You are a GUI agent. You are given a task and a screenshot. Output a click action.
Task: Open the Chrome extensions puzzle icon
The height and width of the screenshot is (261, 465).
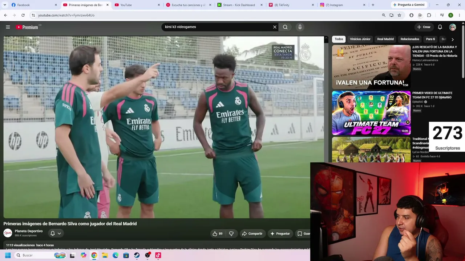pos(429,15)
